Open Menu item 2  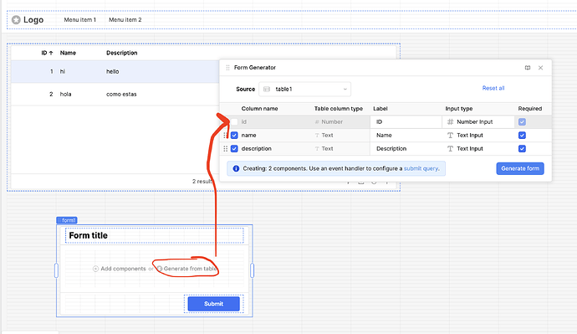(125, 20)
